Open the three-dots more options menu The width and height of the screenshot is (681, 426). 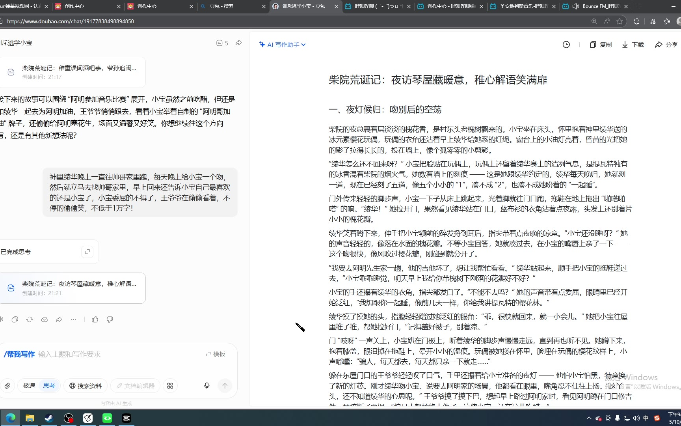74,319
